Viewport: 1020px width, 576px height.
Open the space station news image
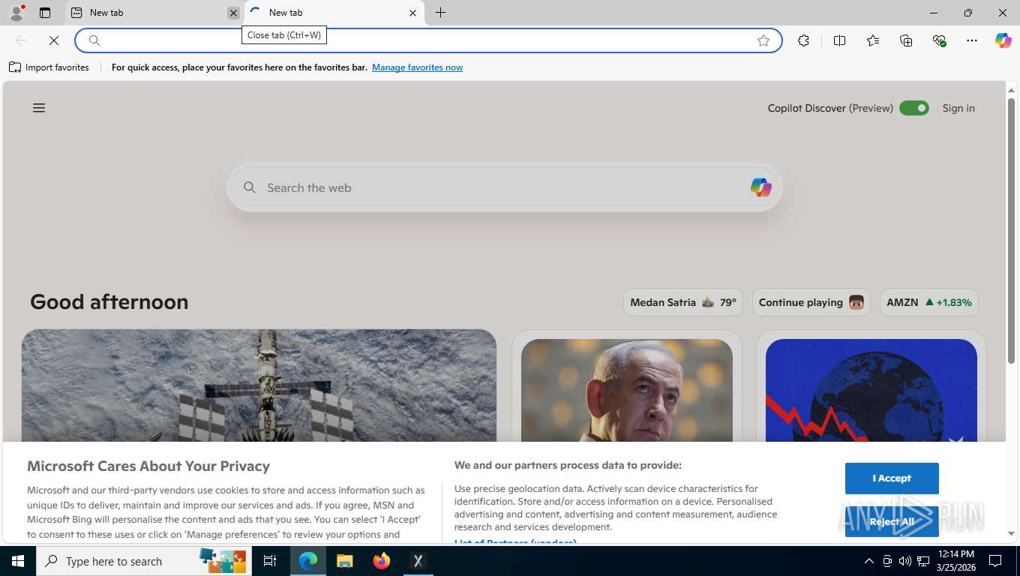(259, 385)
